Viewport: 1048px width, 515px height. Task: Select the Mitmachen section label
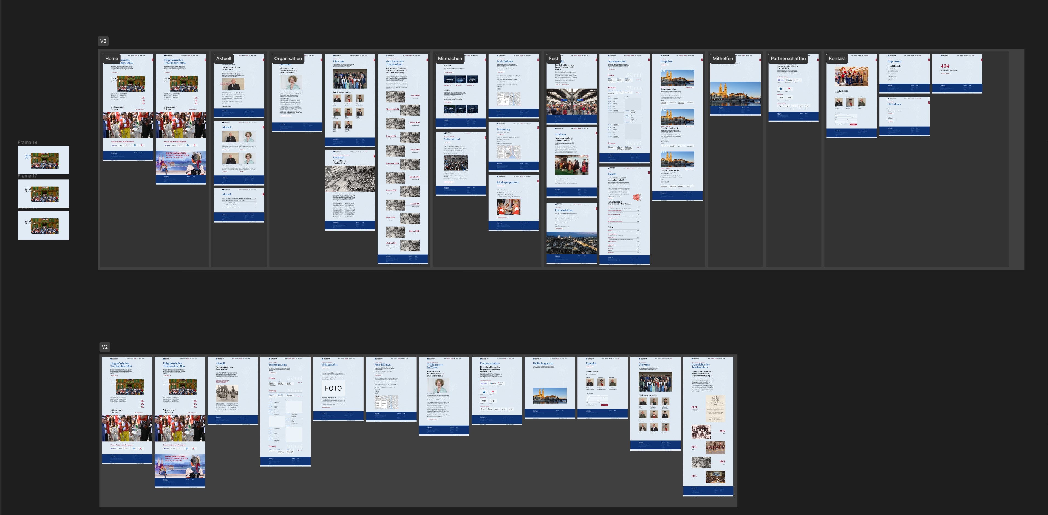[449, 59]
